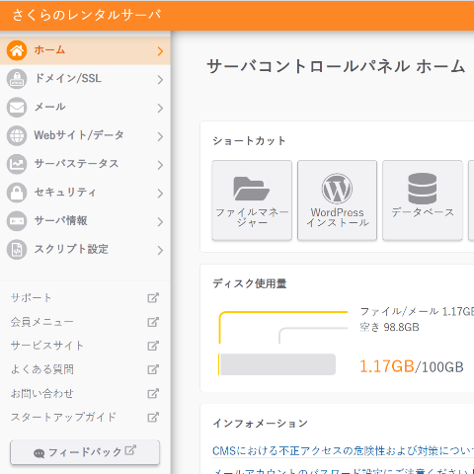The image size is (474, 474).
Task: Click the スクリプト設定 script file icon
Action: coord(17,250)
